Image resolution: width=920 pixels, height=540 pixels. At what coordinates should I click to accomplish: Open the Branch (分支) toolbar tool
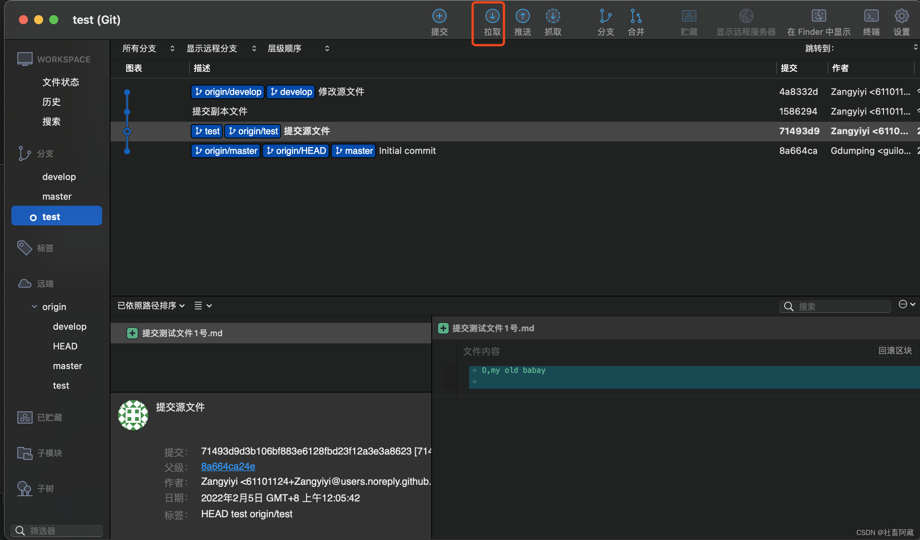606,17
